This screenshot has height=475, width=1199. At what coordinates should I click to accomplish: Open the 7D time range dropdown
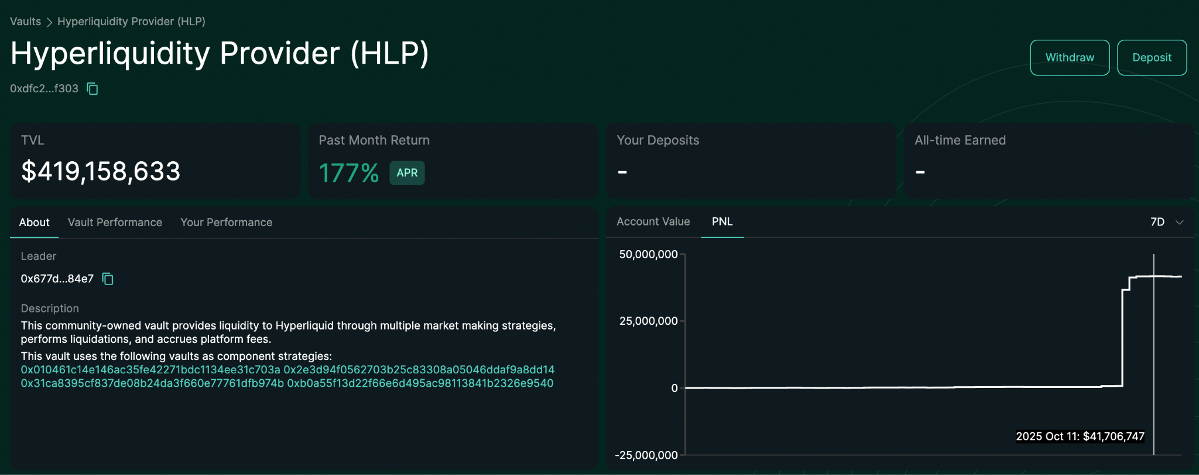point(1167,222)
